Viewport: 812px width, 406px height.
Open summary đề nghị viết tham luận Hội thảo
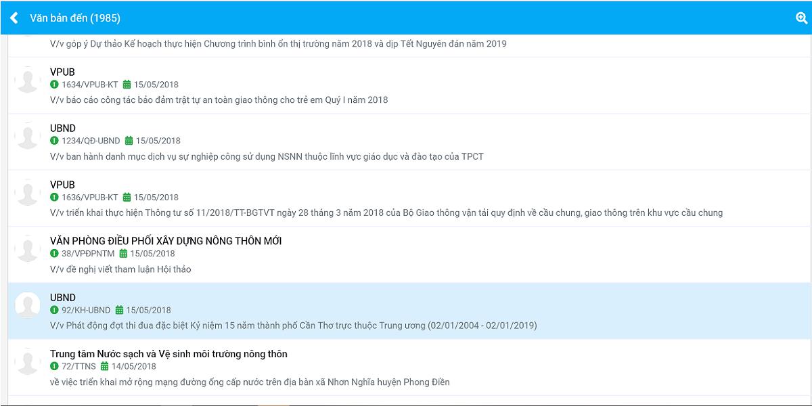120,269
